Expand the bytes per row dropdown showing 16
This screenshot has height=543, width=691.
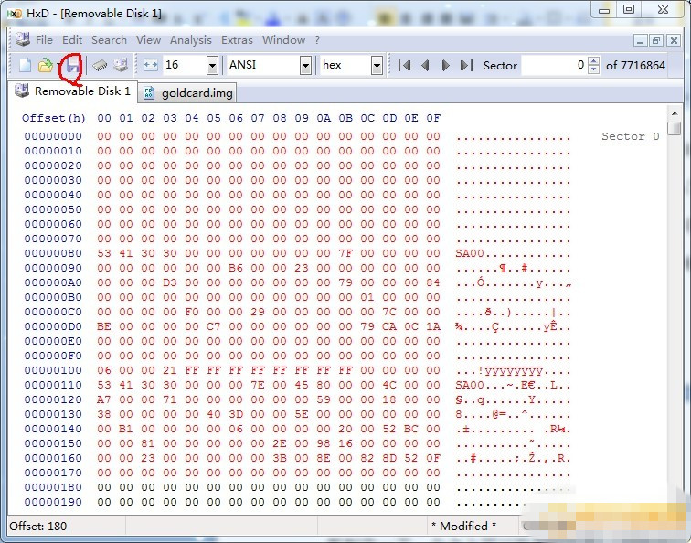point(212,66)
